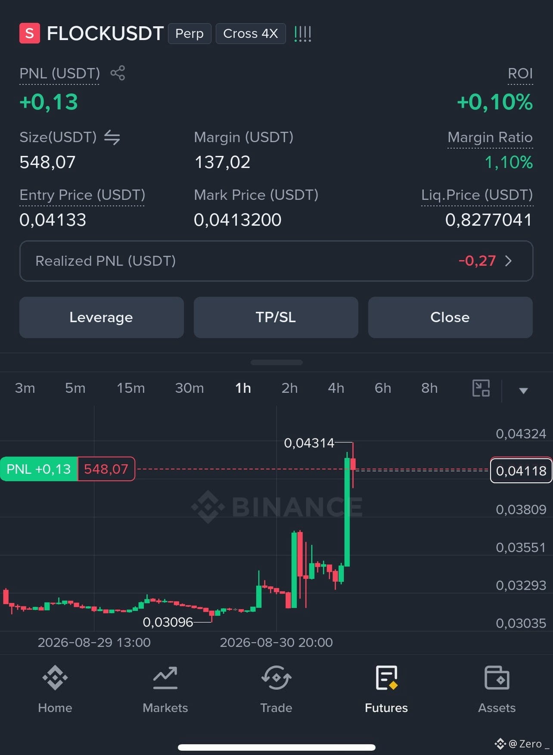Tap the PNL +0,13 position marker on chart
553x755 pixels.
(x=39, y=469)
